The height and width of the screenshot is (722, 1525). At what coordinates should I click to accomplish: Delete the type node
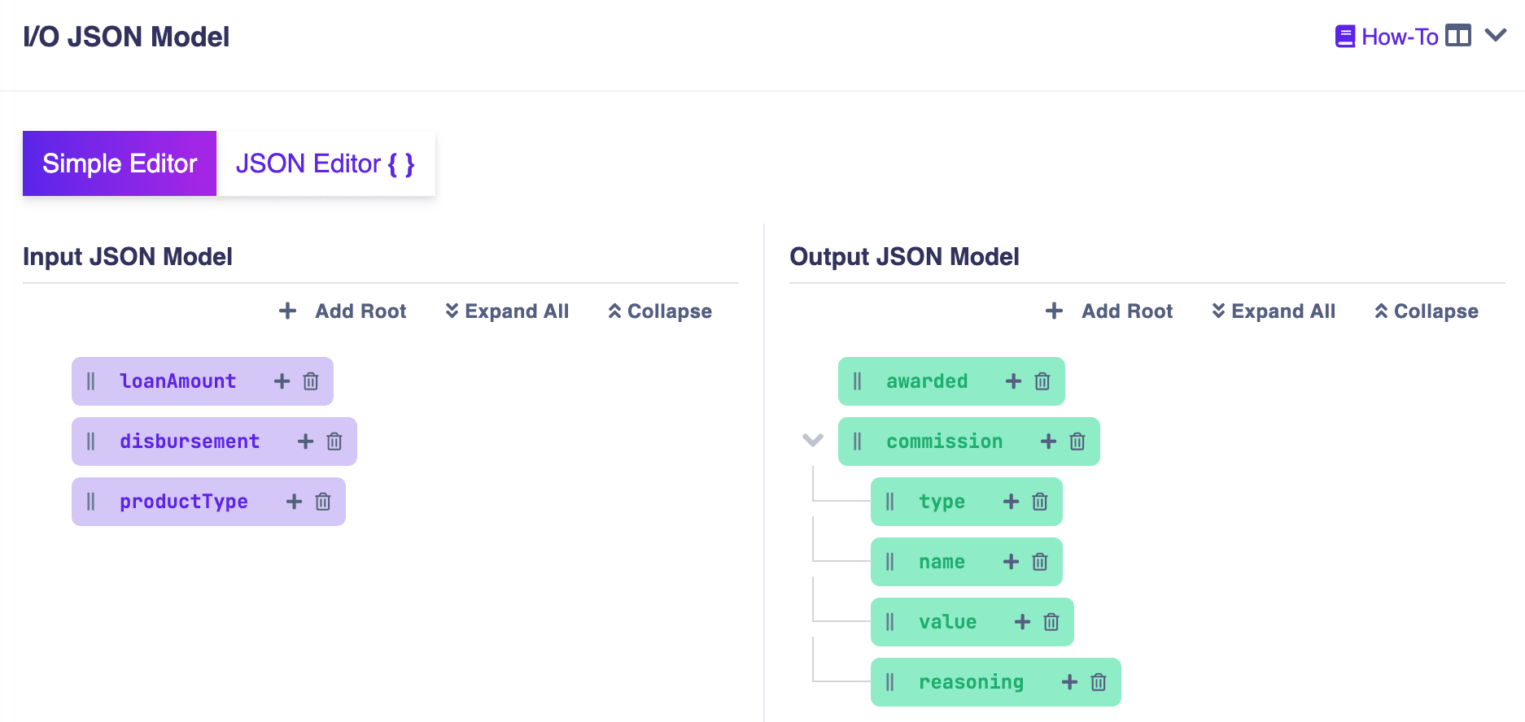1040,502
